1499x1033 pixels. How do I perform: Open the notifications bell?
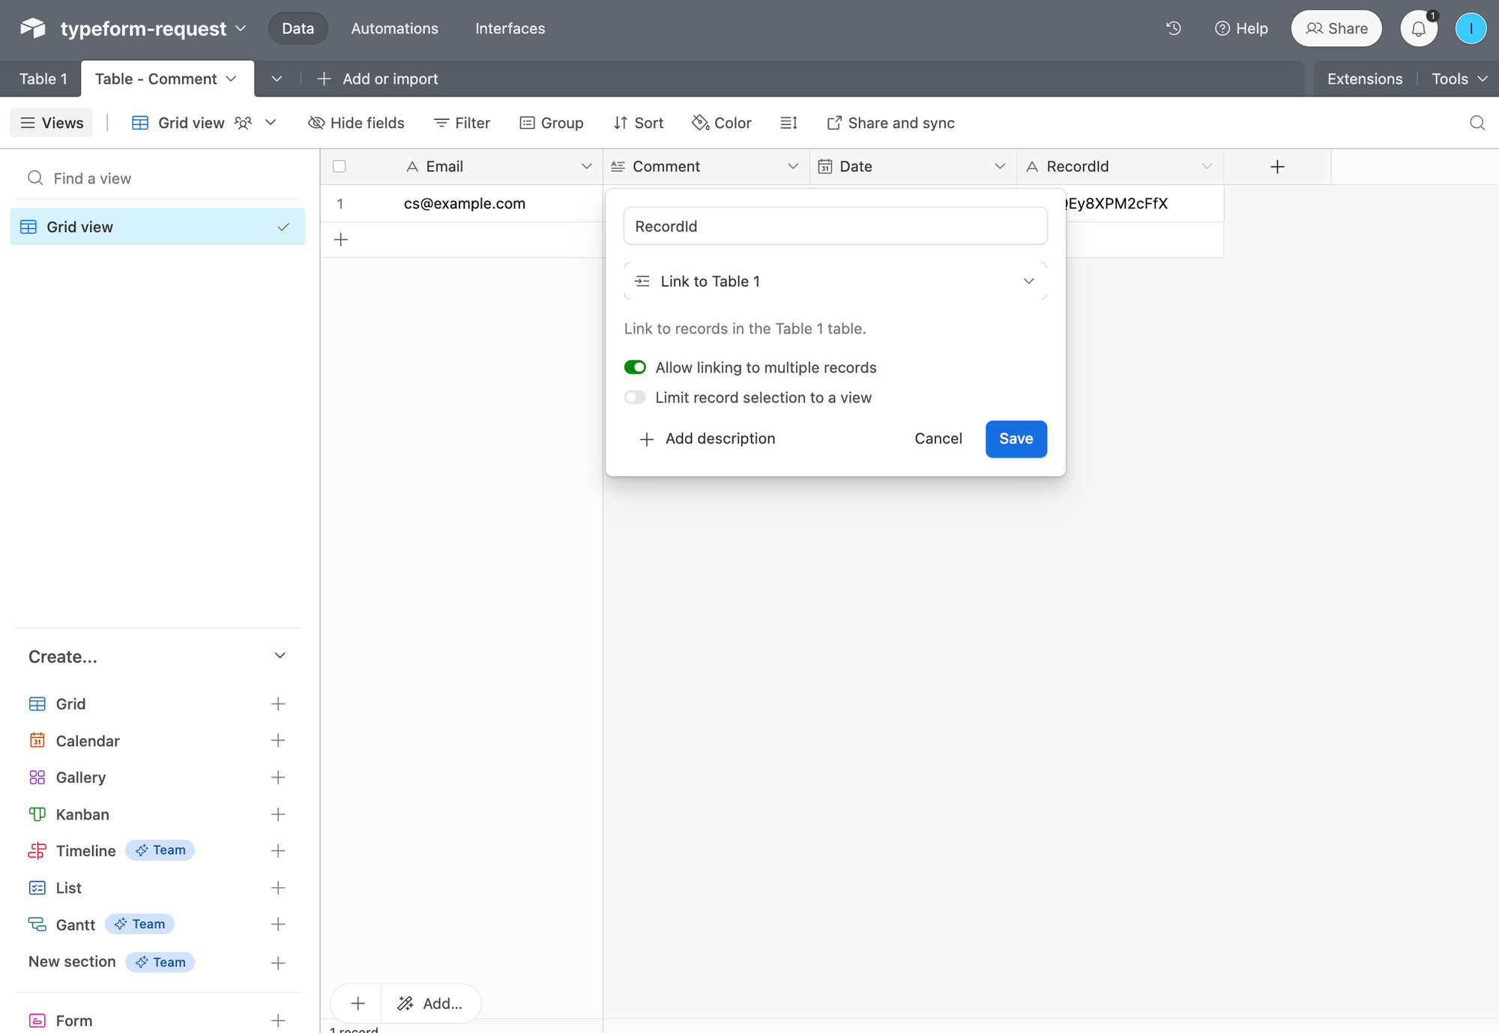[1419, 28]
